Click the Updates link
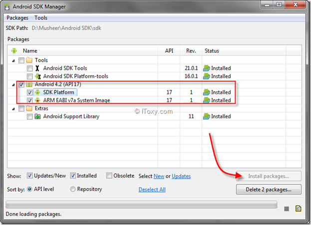Viewport: 311px width, 225px height. tap(181, 176)
